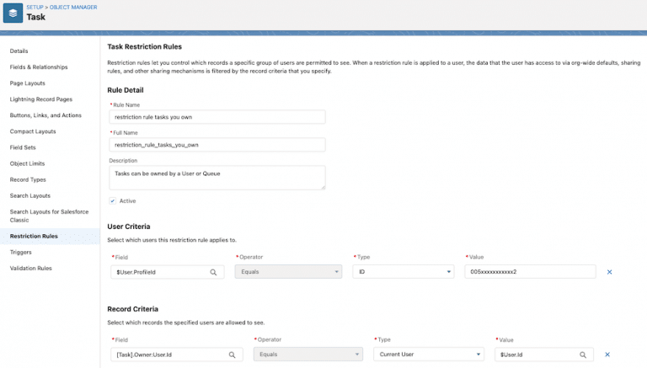Click the Full Name input field

(x=217, y=145)
